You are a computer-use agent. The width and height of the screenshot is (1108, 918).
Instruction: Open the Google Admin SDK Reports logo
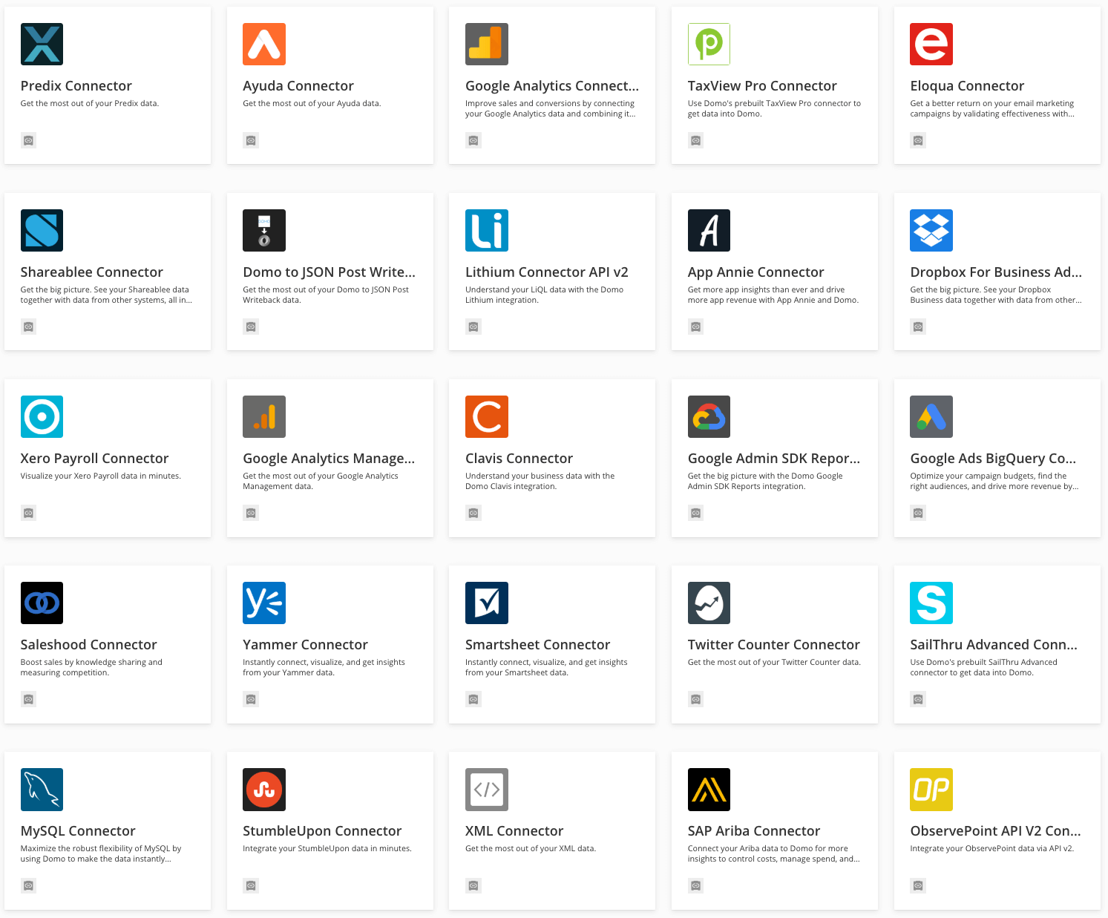(709, 416)
